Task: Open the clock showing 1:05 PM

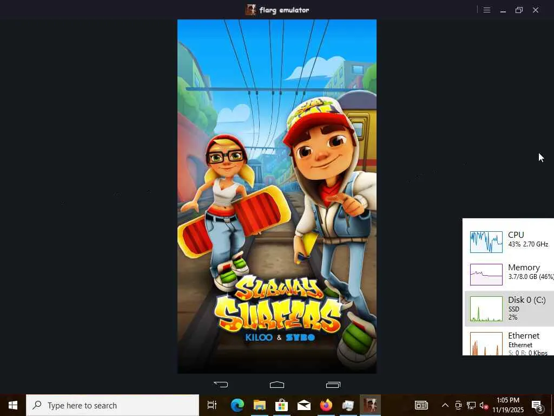Action: tap(508, 405)
